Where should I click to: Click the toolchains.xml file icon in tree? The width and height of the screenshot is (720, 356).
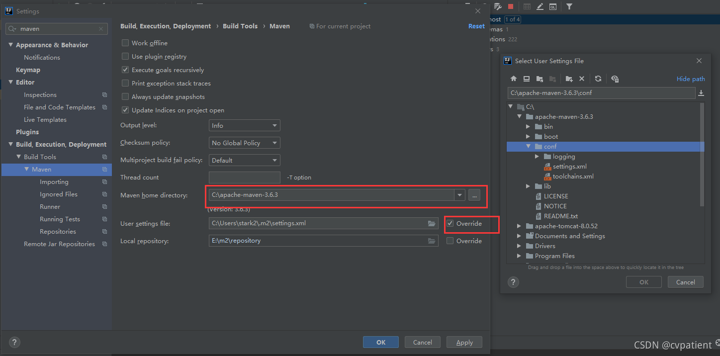coord(548,177)
